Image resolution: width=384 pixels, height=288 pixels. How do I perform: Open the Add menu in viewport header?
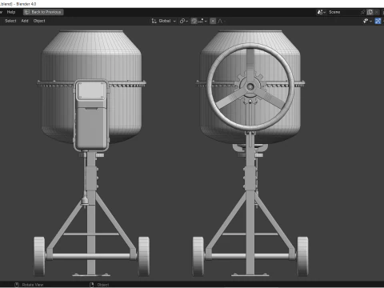25,21
